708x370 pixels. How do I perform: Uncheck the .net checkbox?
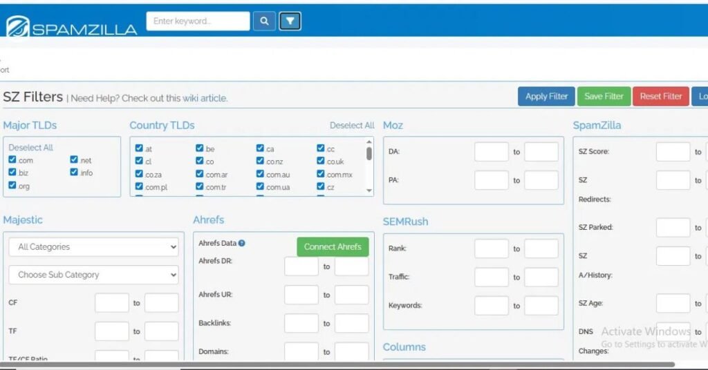[x=74, y=159]
